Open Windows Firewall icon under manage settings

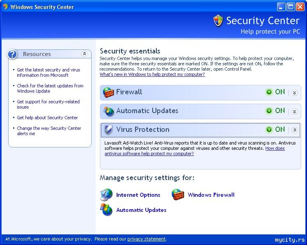(178, 195)
